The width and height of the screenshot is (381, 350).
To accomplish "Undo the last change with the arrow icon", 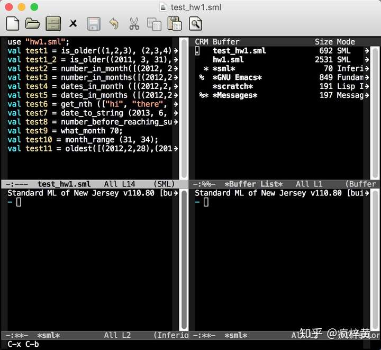I will click(114, 24).
